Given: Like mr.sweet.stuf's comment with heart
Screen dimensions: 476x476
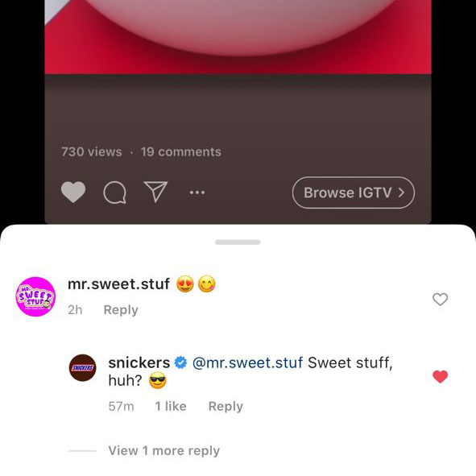Looking at the screenshot, I should point(440,300).
